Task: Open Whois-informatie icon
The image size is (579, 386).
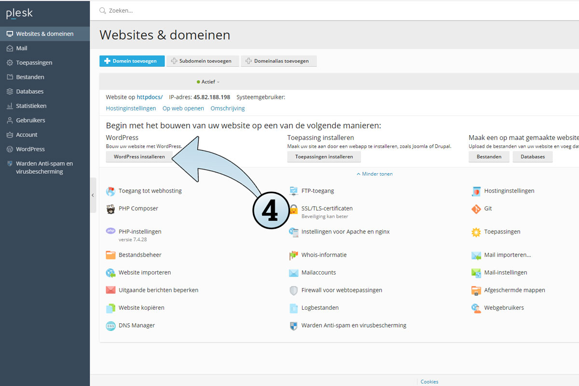Action: (293, 255)
